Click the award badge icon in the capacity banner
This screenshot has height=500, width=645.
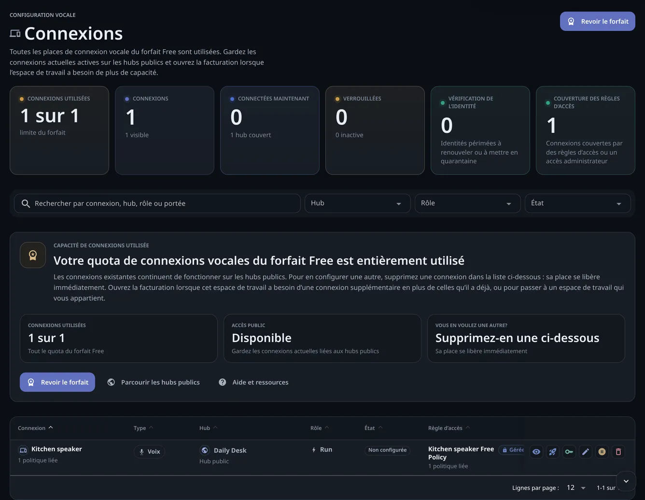coord(33,255)
